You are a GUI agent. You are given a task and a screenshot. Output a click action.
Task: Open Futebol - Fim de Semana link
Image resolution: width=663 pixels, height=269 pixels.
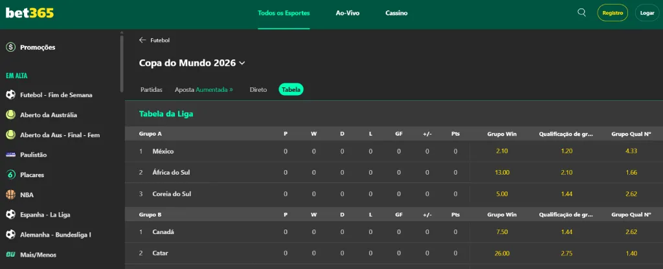tap(56, 95)
